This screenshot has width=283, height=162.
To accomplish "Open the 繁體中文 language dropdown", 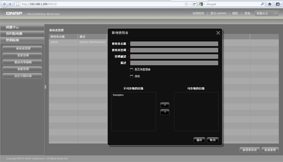I will (x=267, y=14).
